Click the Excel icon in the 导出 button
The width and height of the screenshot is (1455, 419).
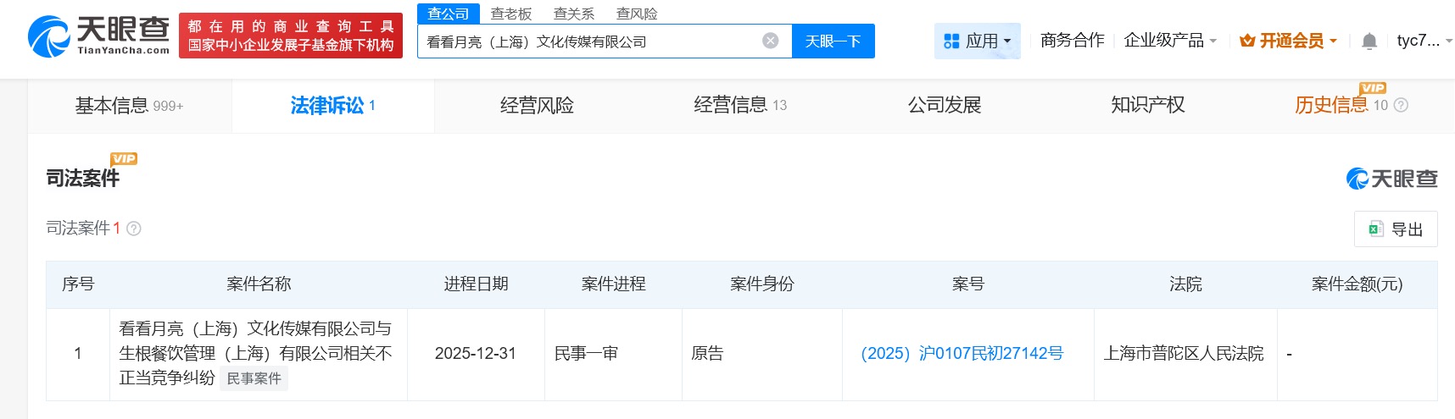coord(1376,229)
